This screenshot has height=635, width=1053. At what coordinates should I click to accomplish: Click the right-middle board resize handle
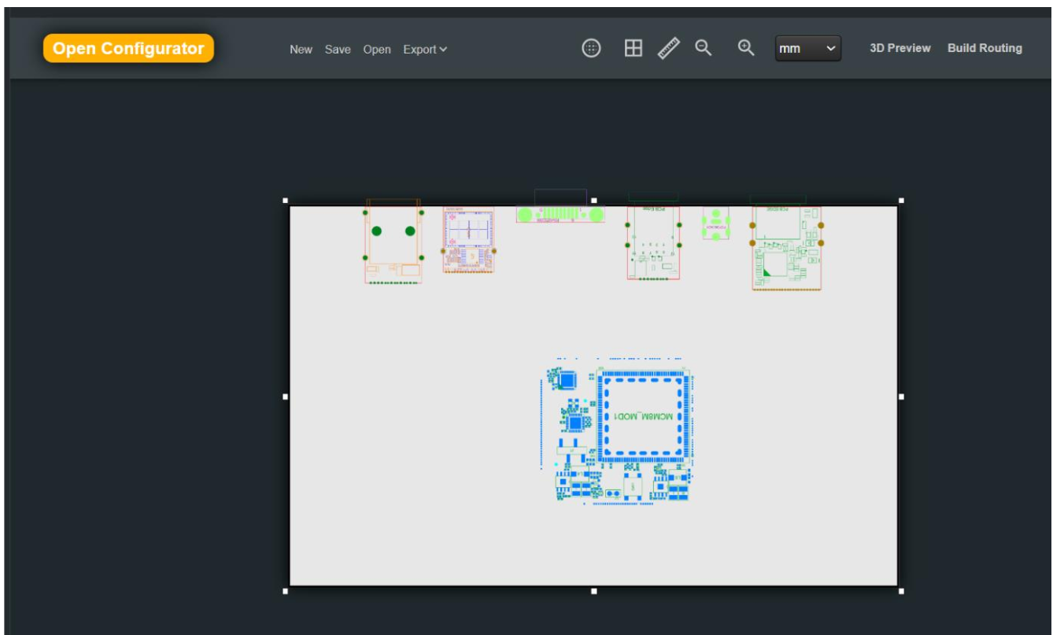(x=901, y=397)
